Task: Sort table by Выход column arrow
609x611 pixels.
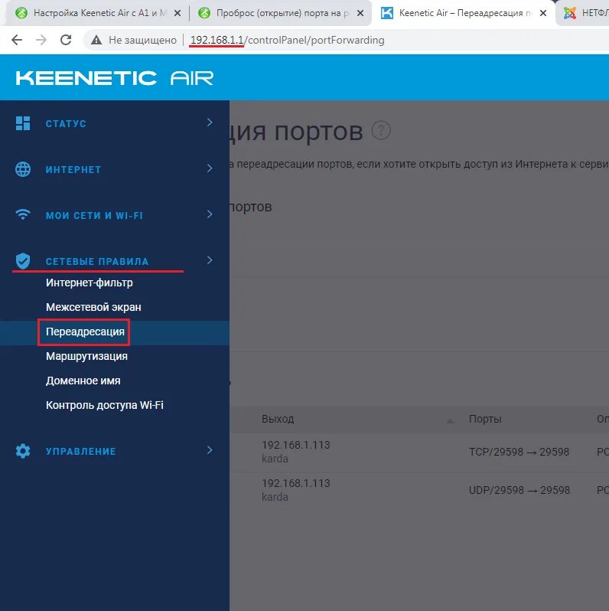Action: click(450, 420)
